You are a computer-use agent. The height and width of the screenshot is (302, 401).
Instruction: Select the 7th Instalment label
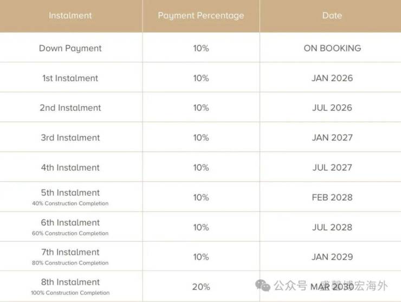pos(70,252)
